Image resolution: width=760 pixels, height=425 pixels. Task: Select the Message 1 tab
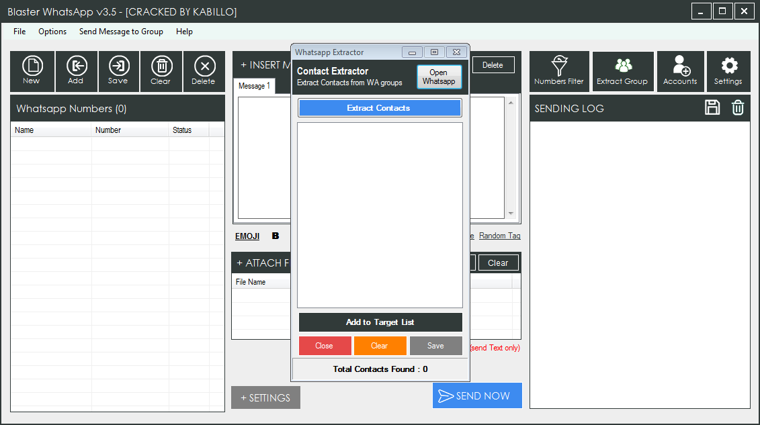254,86
